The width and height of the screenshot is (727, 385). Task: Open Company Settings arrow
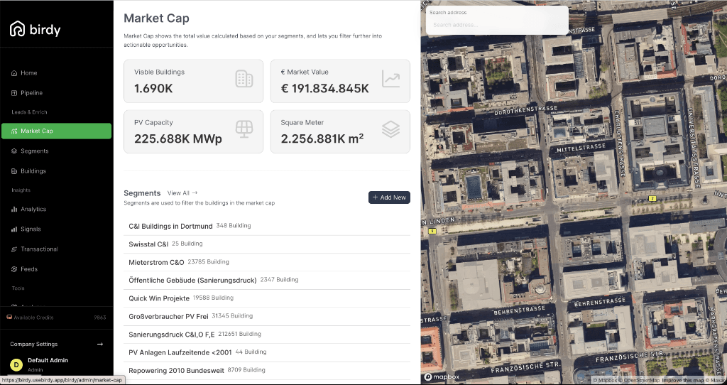pos(99,345)
